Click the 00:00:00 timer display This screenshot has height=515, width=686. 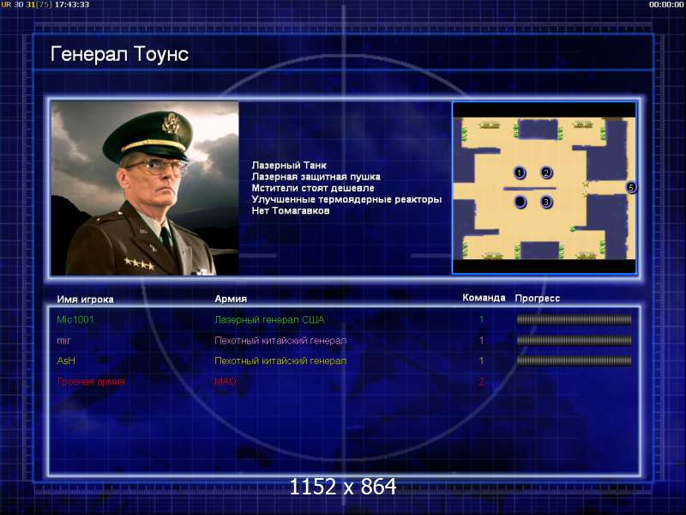coord(666,4)
